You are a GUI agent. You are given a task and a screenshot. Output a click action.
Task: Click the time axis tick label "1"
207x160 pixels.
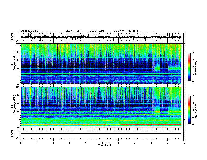[x=37, y=143]
